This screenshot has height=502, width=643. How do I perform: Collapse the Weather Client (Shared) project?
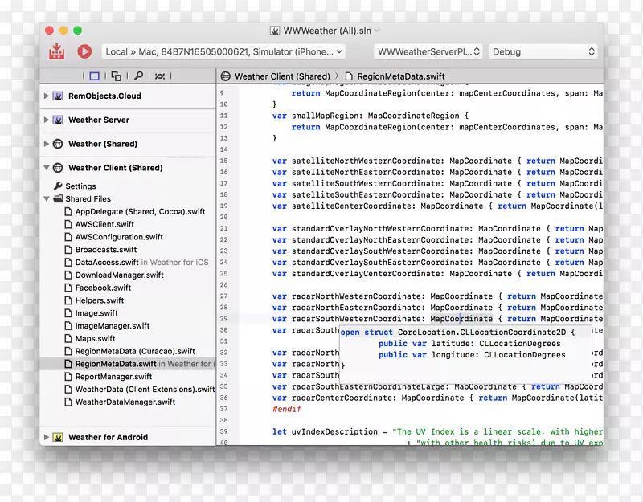pos(47,168)
